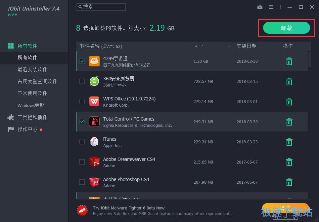This screenshot has width=319, height=222.
Task: Click the Total Control app icon
Action: click(94, 122)
